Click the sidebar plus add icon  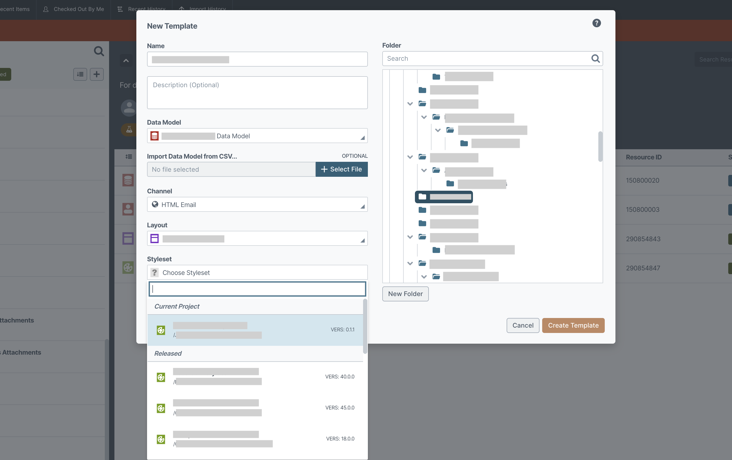tap(97, 74)
